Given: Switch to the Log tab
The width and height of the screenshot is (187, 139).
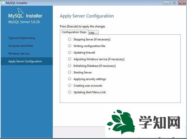Looking at the screenshot, I should tap(93, 33).
